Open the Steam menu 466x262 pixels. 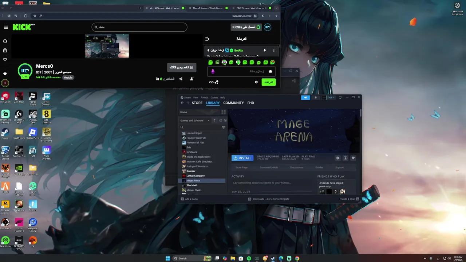pos(187,98)
